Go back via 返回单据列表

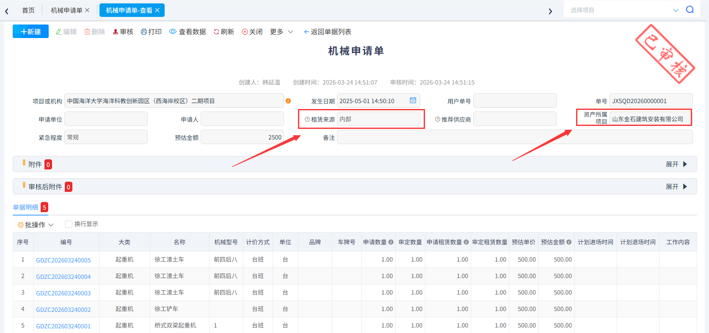pos(327,32)
